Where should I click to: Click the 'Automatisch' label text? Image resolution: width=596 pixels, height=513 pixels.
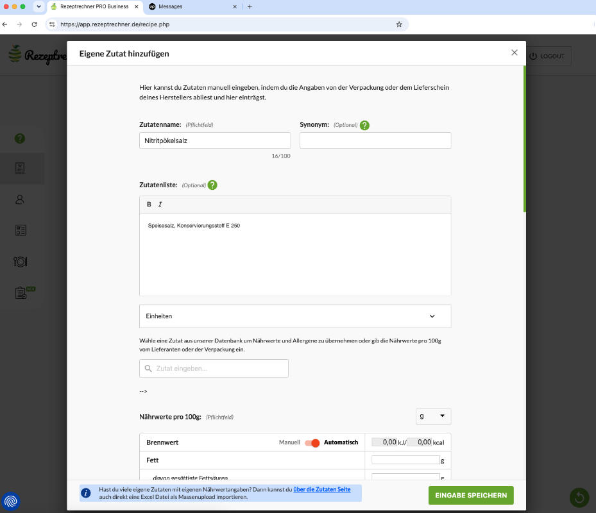[x=341, y=442]
